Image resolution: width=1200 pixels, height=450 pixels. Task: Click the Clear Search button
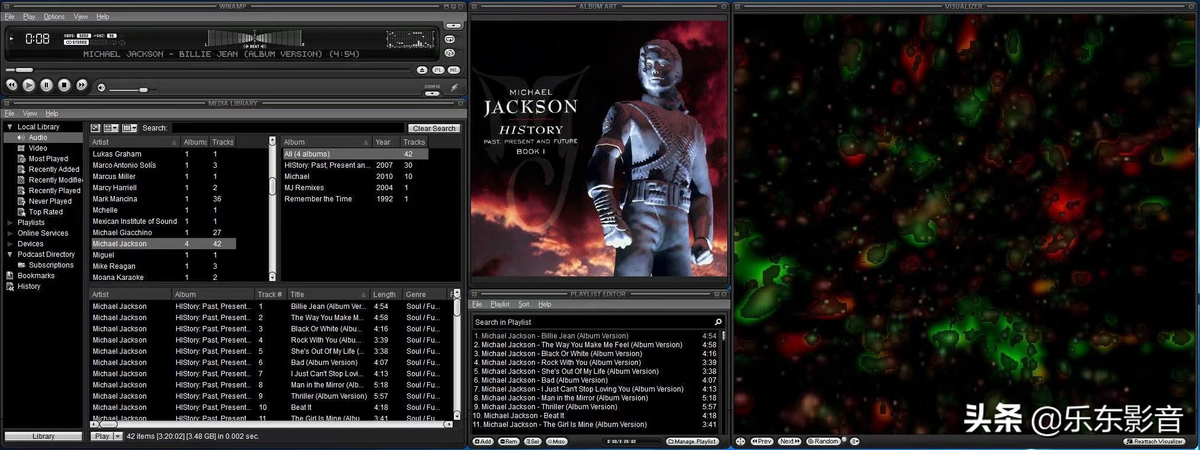click(x=434, y=128)
